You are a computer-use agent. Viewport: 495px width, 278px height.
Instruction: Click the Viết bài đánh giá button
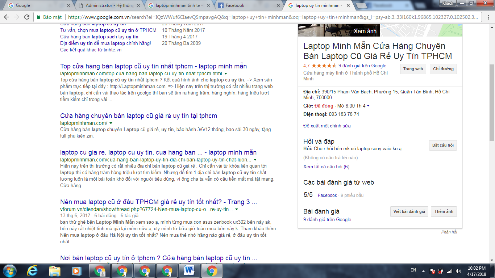[409, 211]
